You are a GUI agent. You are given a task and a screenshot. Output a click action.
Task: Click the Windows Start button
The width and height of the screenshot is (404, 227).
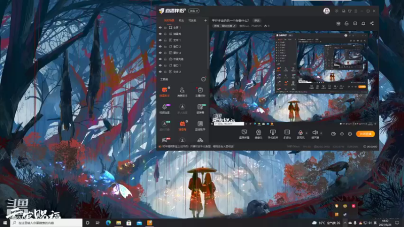tap(5, 223)
